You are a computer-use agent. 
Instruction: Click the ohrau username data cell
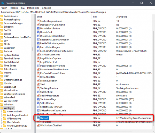pos(119,55)
